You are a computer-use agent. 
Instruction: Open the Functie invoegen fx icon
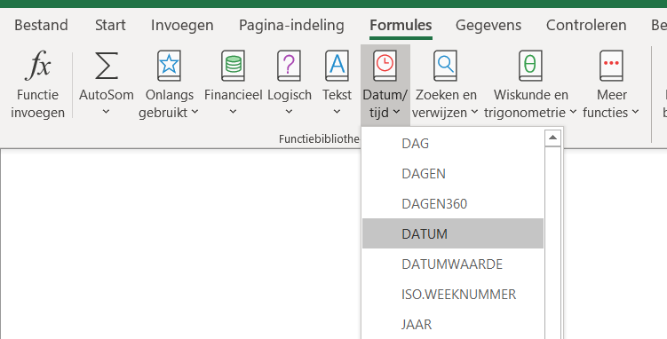pos(37,66)
